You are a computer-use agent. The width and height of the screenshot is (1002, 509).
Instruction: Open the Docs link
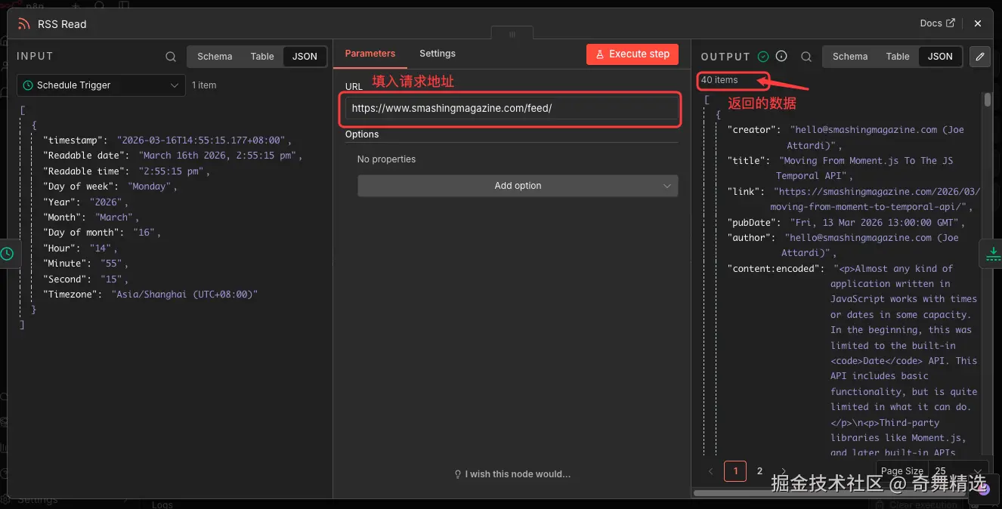[937, 23]
